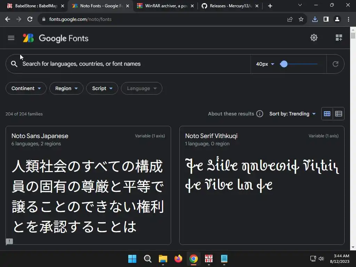Image resolution: width=356 pixels, height=267 pixels.
Task: Launch Firefox from the taskbar
Action: pos(178,259)
